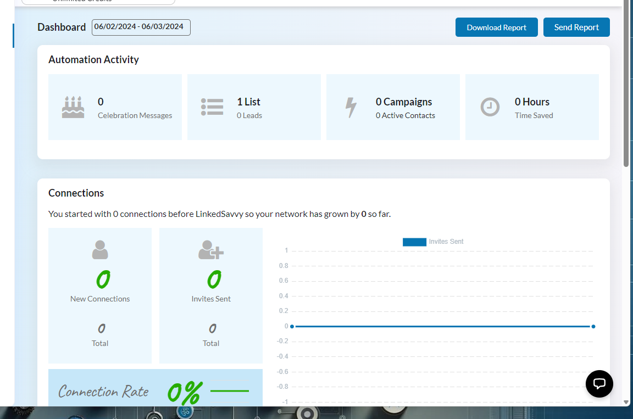The height and width of the screenshot is (419, 633).
Task: Click the add-person icon above Invites Sent
Action: (210, 249)
